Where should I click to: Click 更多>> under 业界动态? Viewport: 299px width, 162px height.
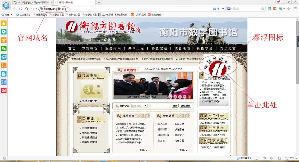143,150
